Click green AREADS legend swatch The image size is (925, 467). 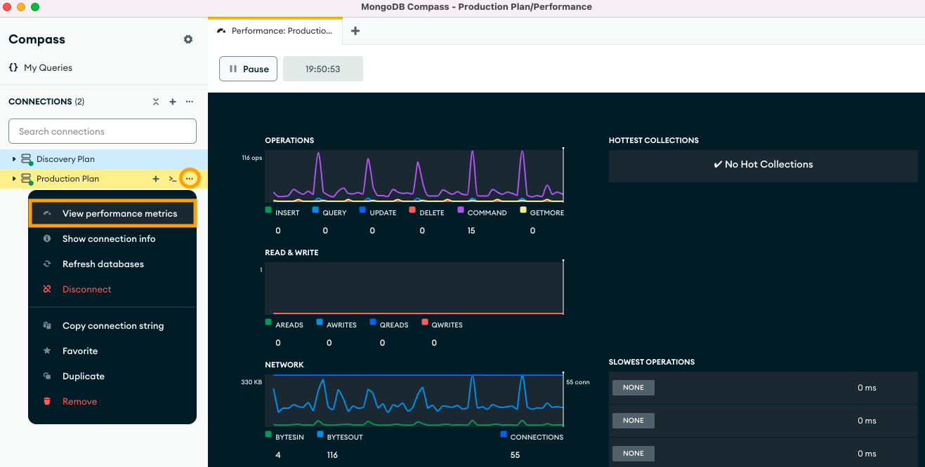(x=268, y=322)
